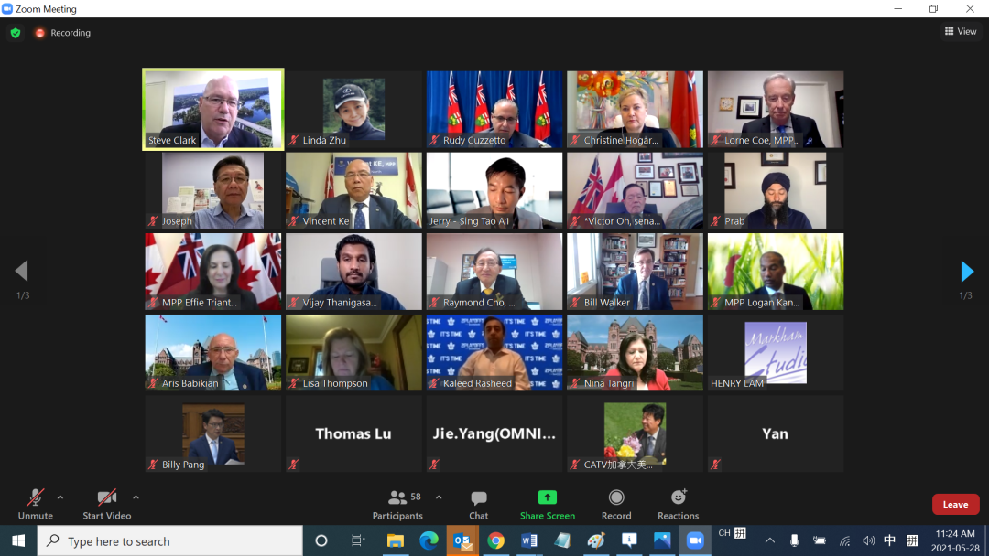Go to previous page of participants

21,272
